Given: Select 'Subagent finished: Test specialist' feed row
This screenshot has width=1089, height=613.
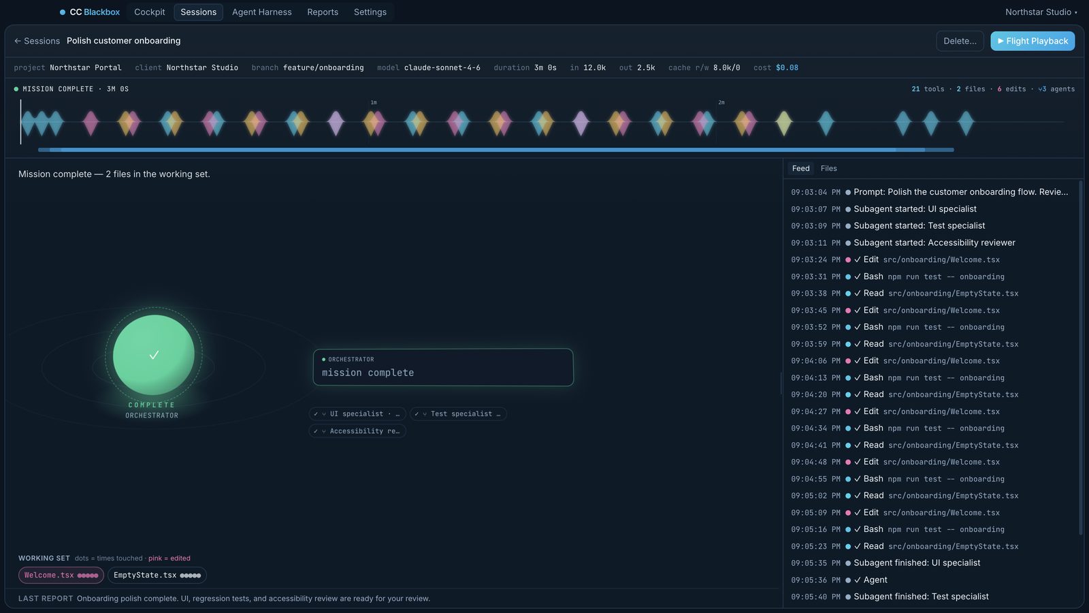Looking at the screenshot, I should coord(930,597).
